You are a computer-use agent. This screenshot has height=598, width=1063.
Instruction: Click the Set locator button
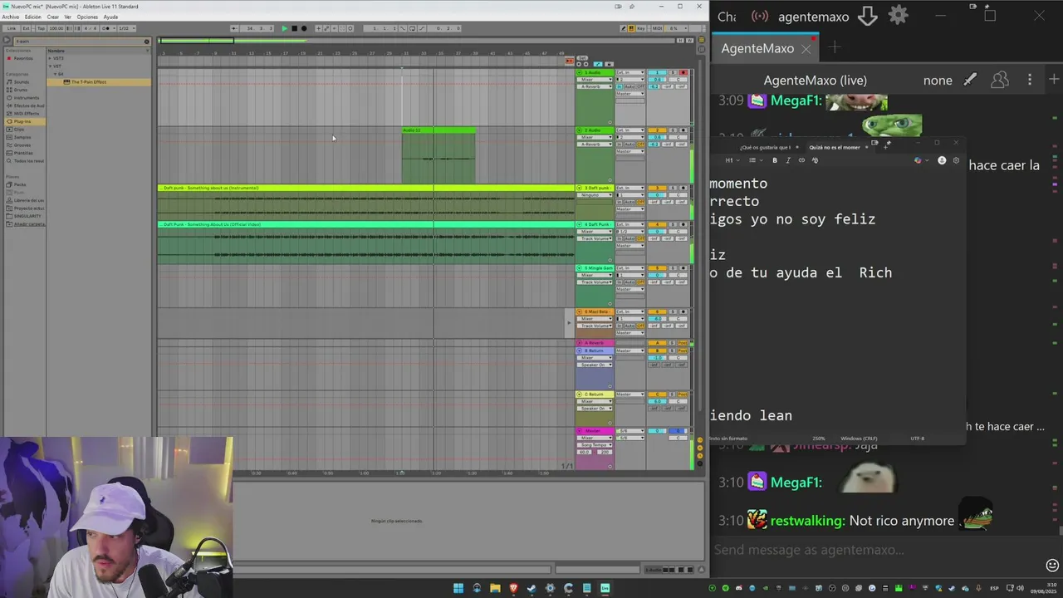point(582,58)
